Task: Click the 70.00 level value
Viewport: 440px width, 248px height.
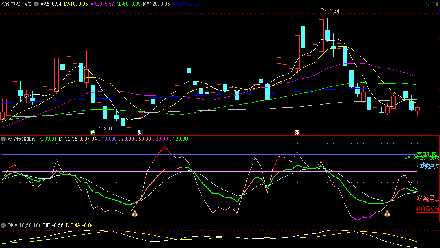Action: [127, 139]
